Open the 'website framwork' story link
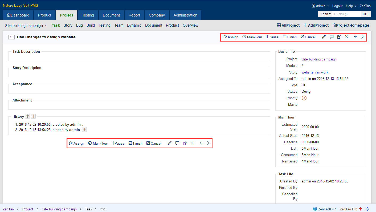The width and height of the screenshot is (376, 212). (315, 72)
